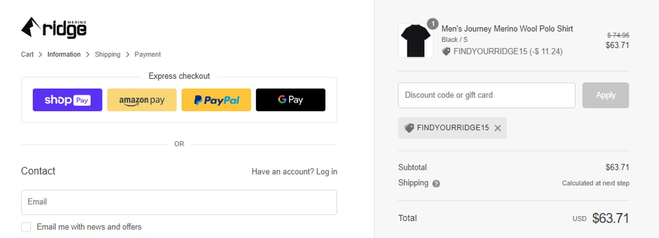Pay with Shop Pay express button
The image size is (659, 238).
(67, 100)
